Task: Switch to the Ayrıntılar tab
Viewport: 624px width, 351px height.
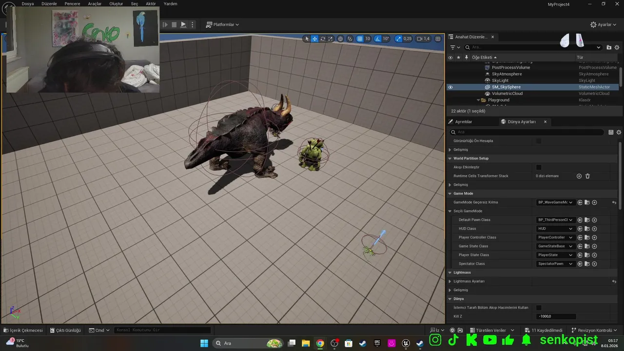Action: click(x=463, y=121)
